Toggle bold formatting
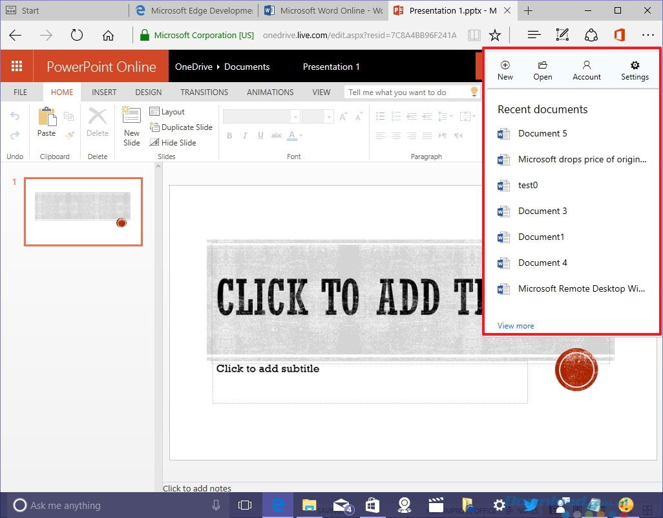 (229, 136)
